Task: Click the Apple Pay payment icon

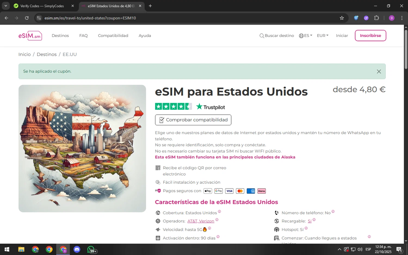Action: [x=208, y=191]
